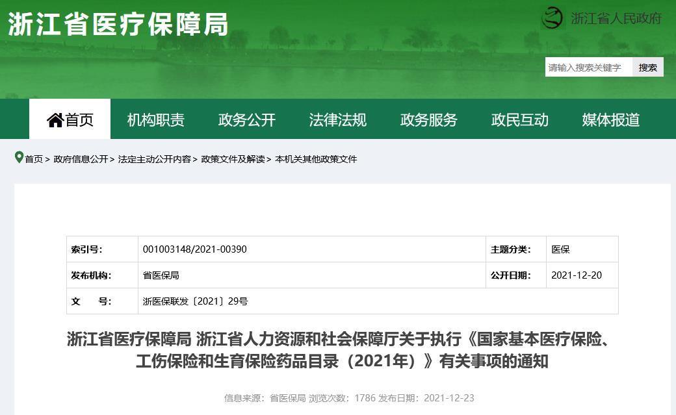Screen dimensions: 676x415
Task: Open the 媒体报道 menu
Action: click(x=610, y=119)
